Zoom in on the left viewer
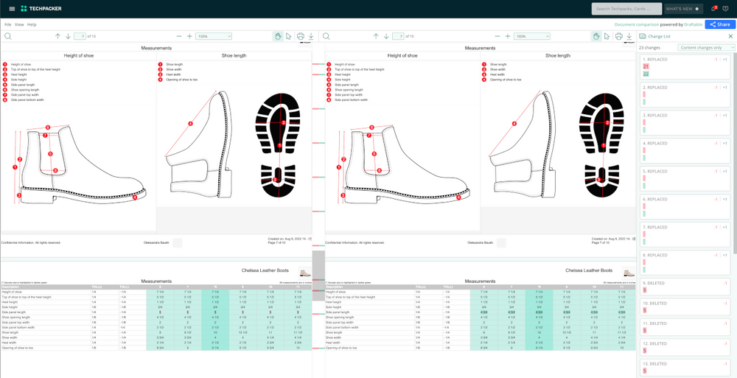Screen dimensions: 737x378 pos(190,36)
